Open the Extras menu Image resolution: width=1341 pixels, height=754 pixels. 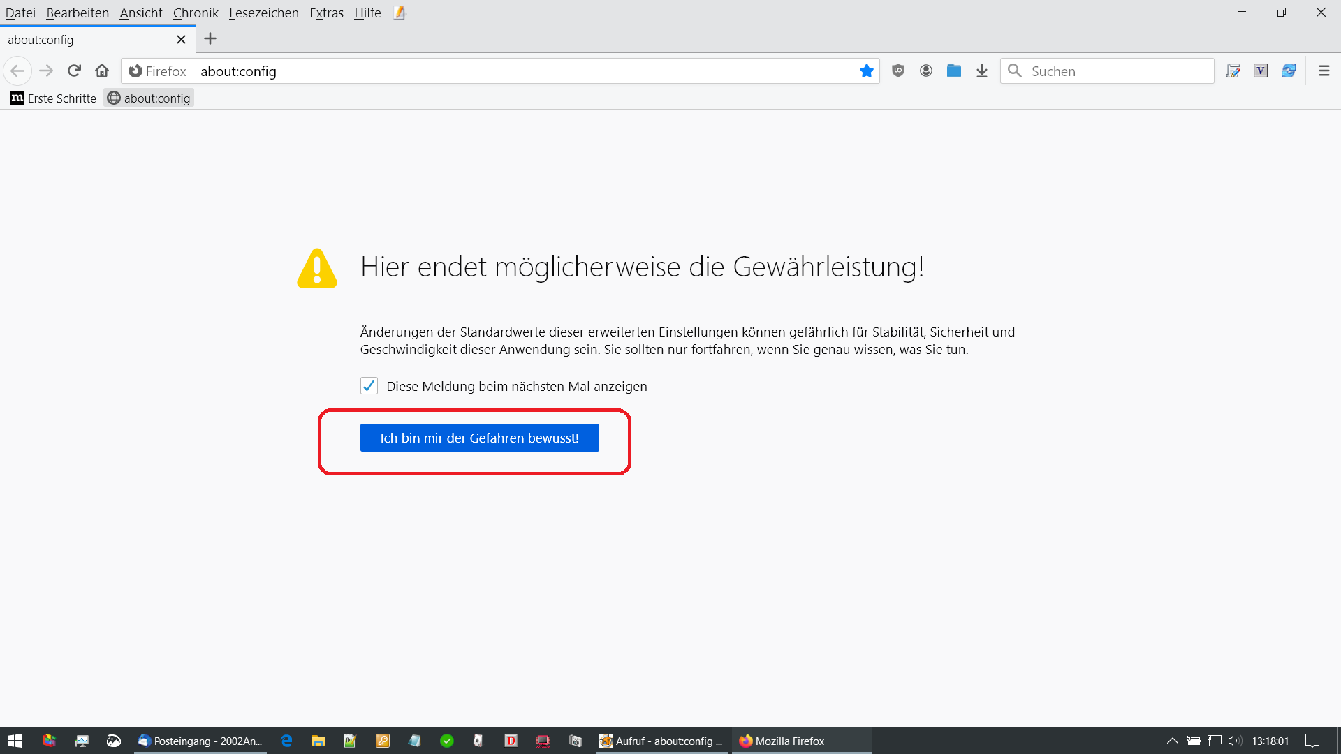326,13
